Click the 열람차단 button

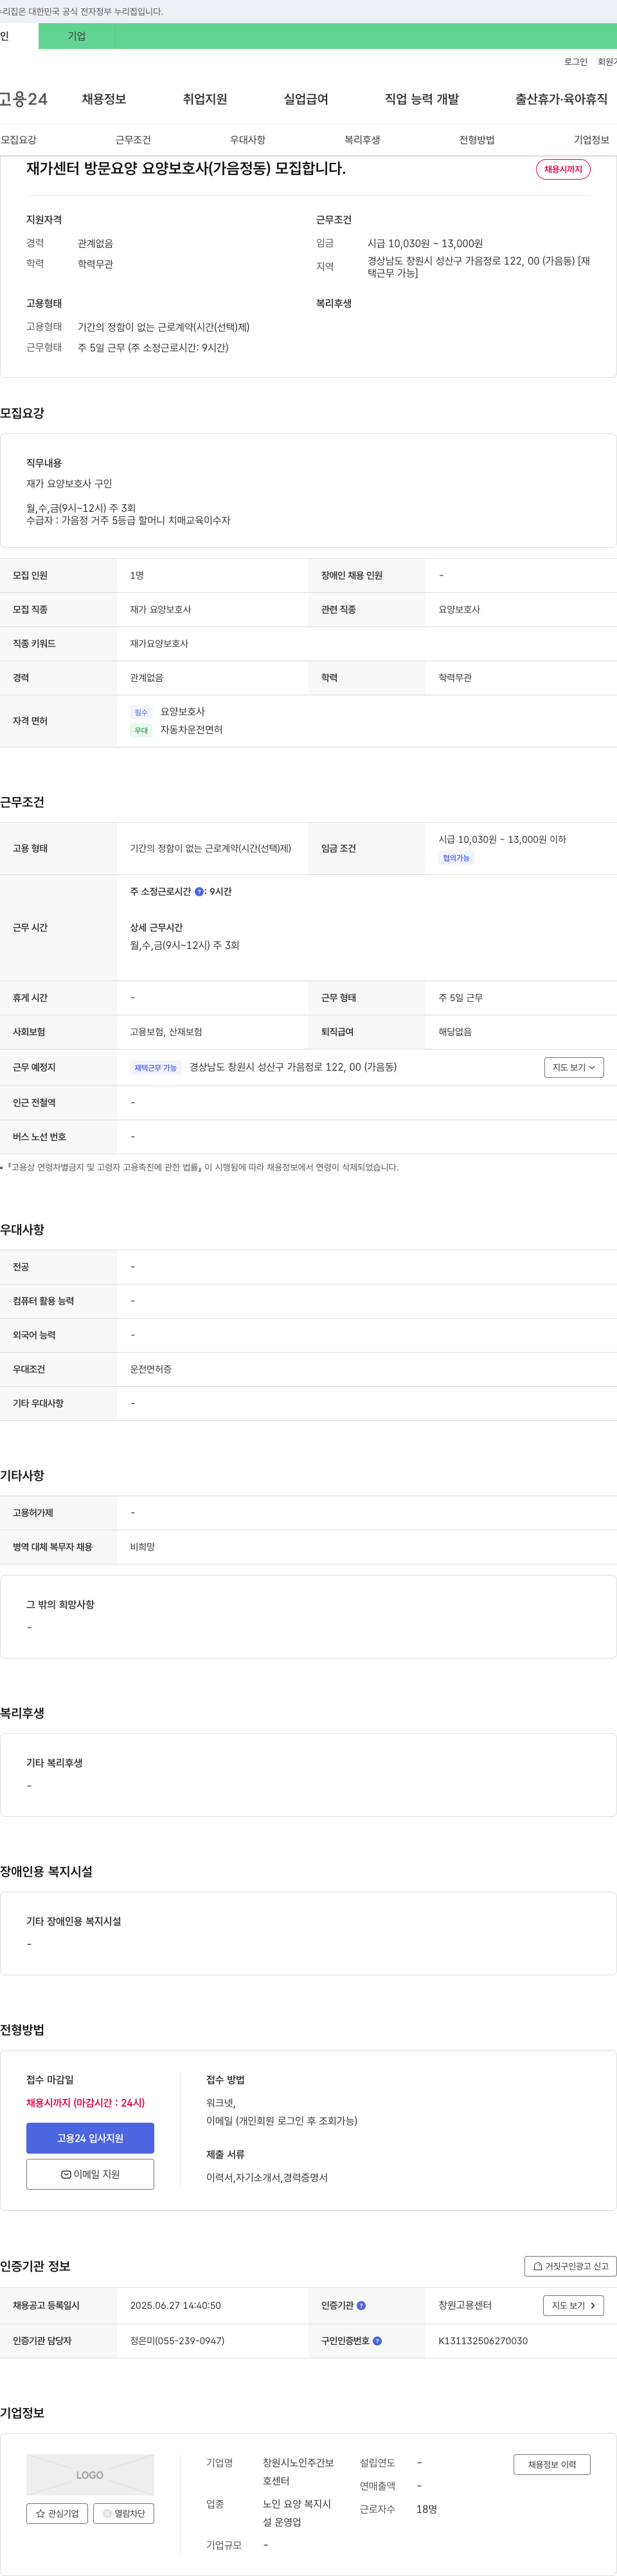click(124, 2513)
